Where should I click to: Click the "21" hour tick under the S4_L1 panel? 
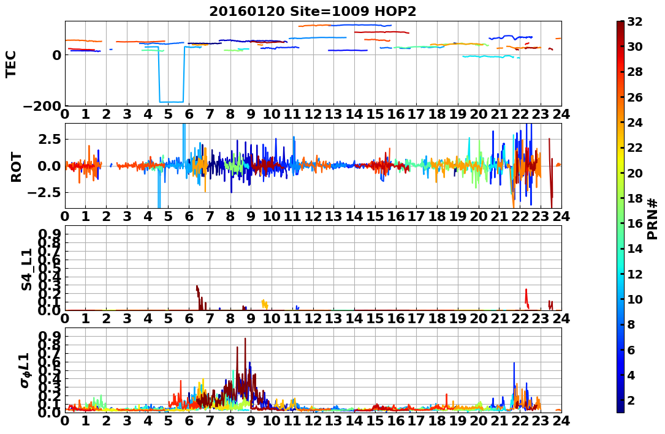point(499,318)
